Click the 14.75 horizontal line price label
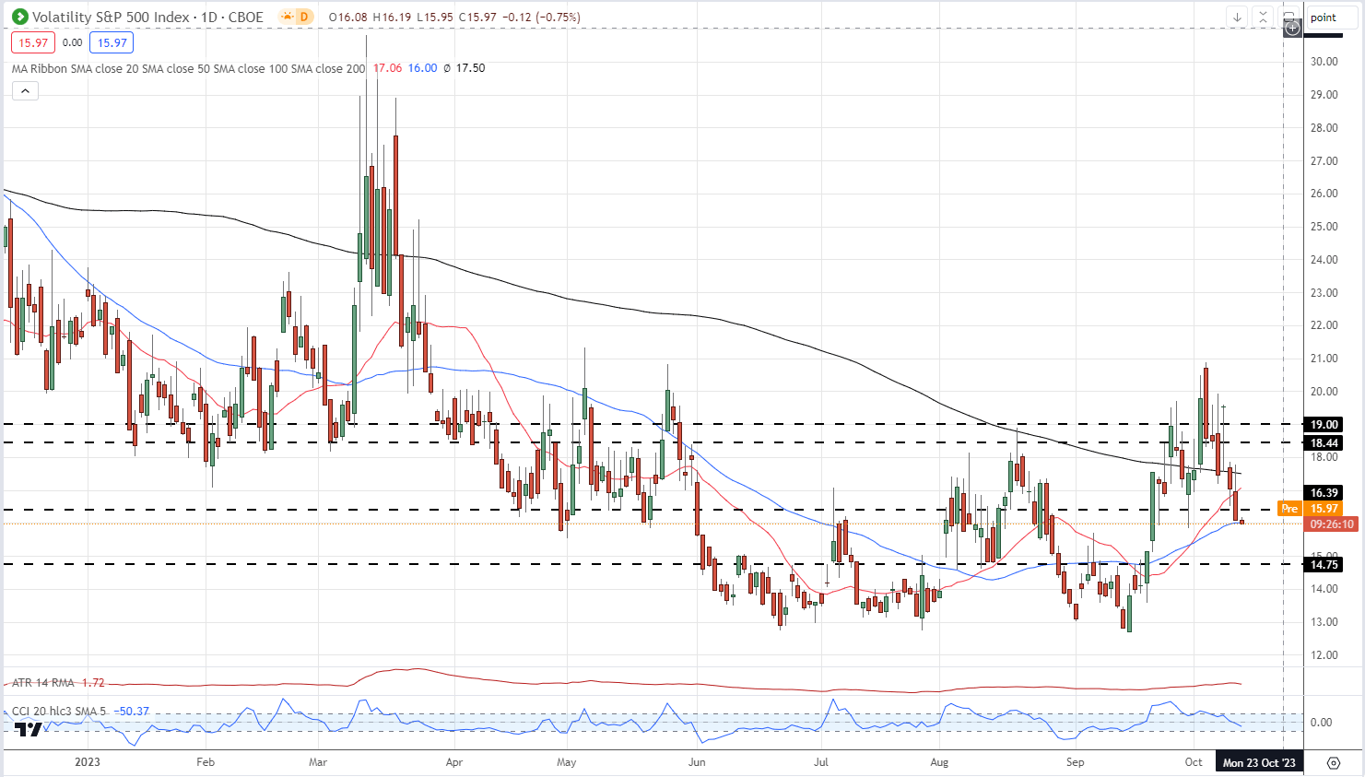1365x777 pixels. click(x=1324, y=565)
